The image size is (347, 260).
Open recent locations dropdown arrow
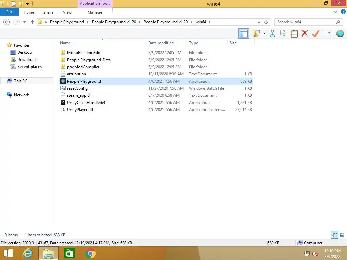coord(24,22)
